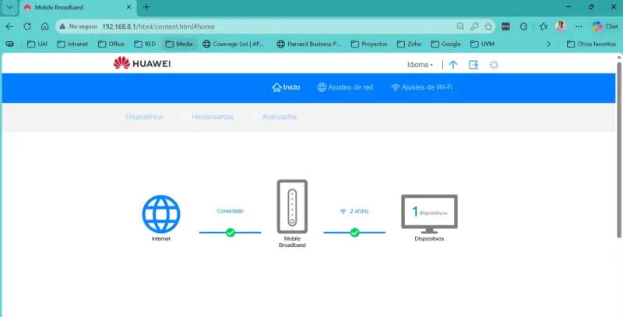Click the Internet globe icon
Viewport: 623px width, 317px height.
tap(161, 213)
